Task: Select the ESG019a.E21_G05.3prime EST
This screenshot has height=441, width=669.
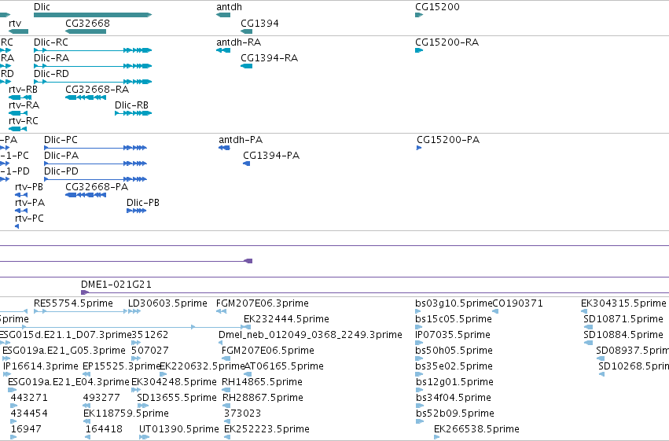Action: [x=6, y=358]
